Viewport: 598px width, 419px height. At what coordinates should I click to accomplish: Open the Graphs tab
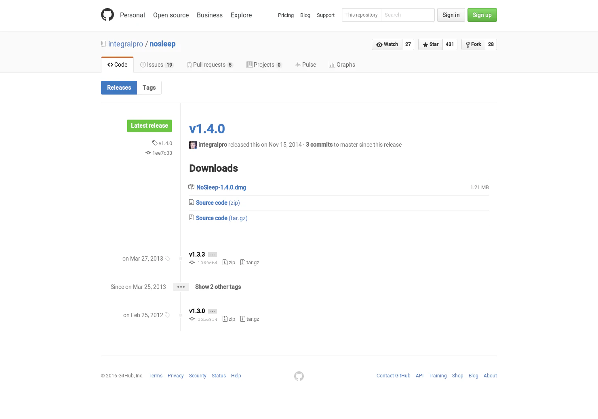342,65
